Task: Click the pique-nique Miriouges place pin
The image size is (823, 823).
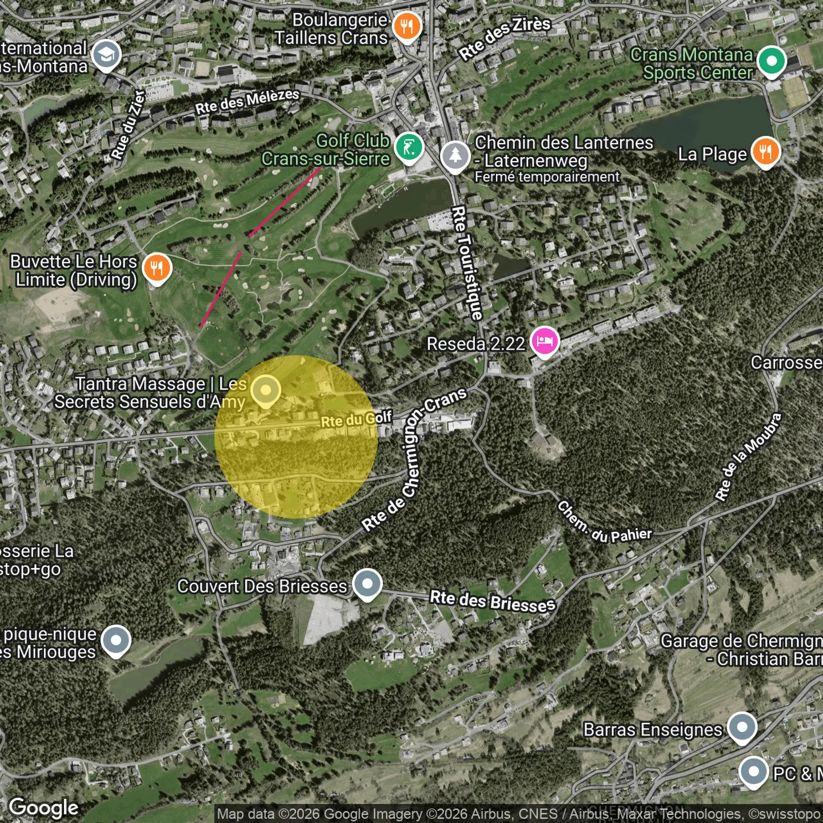Action: (116, 641)
